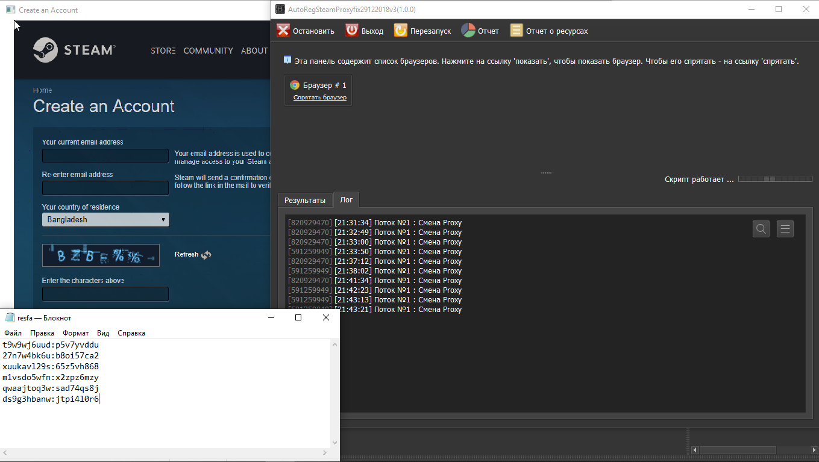Screen dimensions: 819x462
Task: Click the captcha image
Action: [x=101, y=255]
